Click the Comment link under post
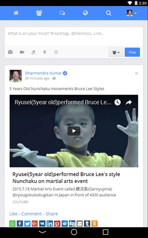Screen dimensions: 148x238 pos(31,214)
